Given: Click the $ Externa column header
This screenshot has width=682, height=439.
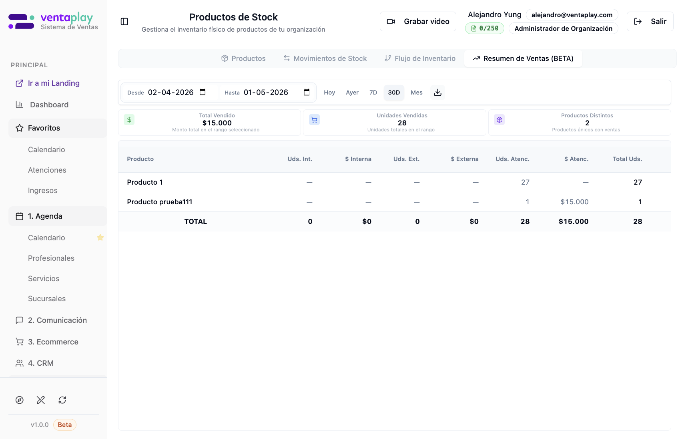Looking at the screenshot, I should (465, 159).
